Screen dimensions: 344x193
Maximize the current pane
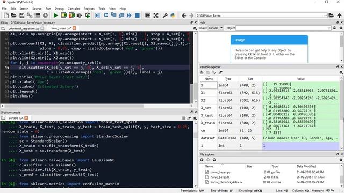coord(148,16)
